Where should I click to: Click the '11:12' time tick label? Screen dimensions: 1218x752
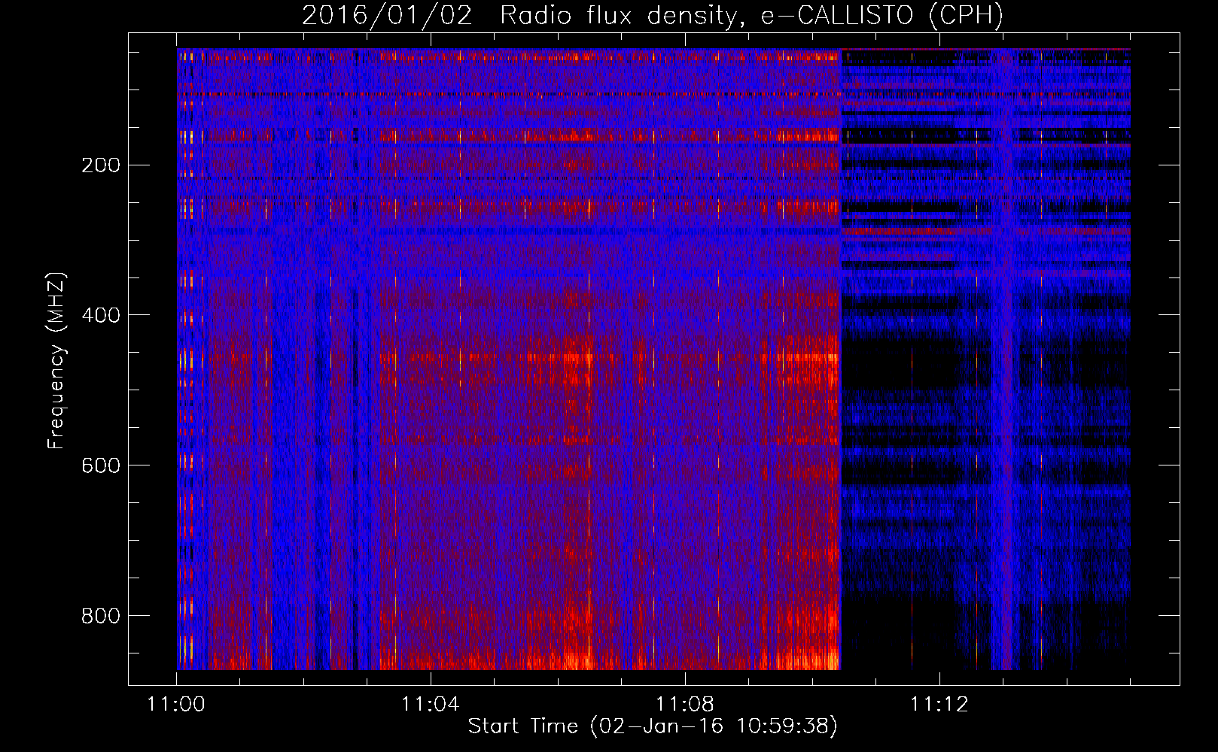[939, 705]
